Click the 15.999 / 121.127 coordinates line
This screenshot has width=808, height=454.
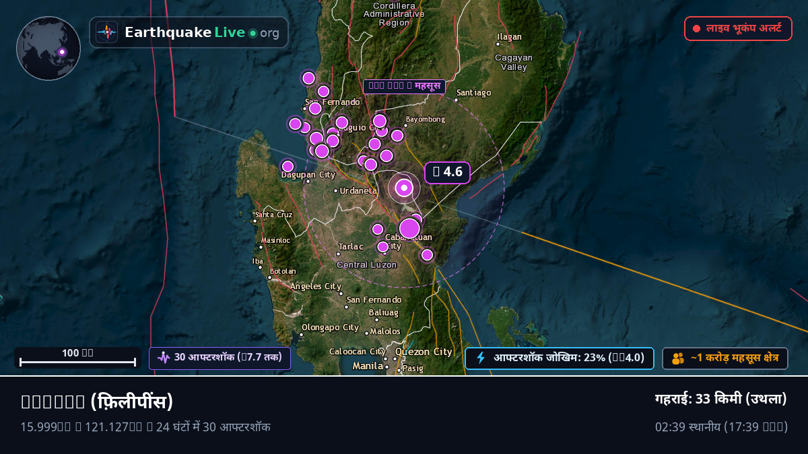point(145,427)
